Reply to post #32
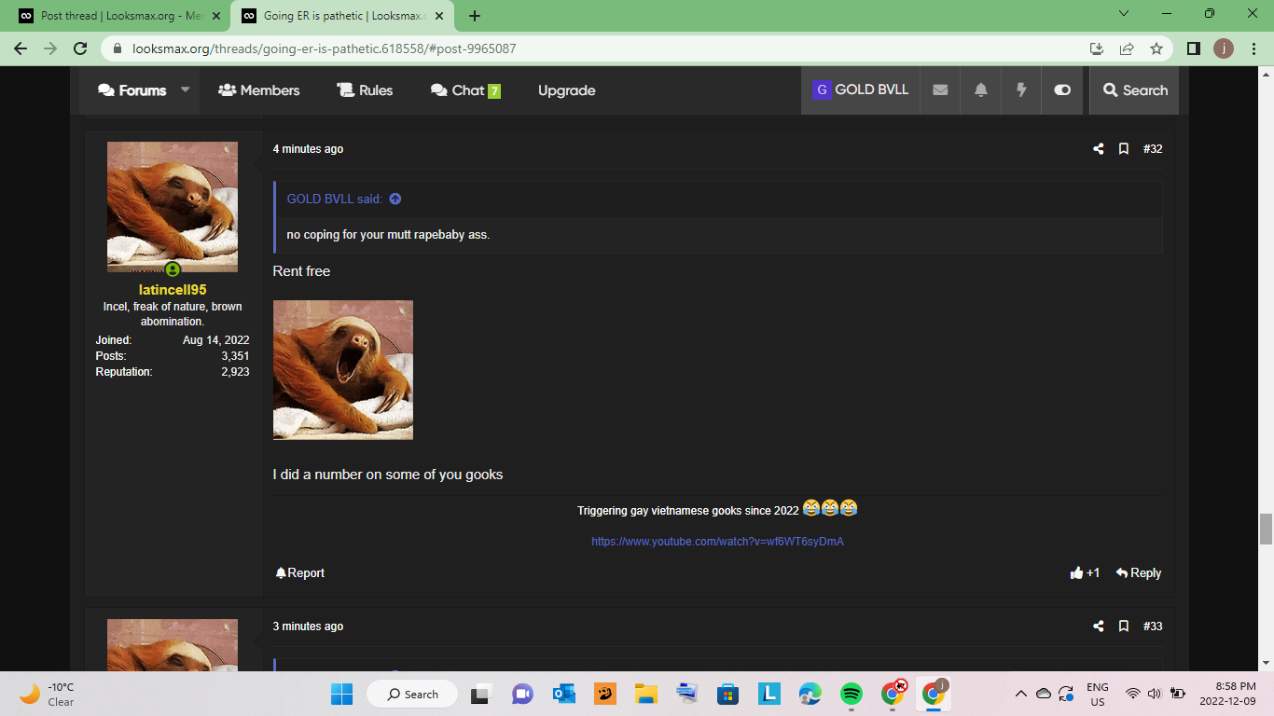The image size is (1274, 716). point(1139,573)
